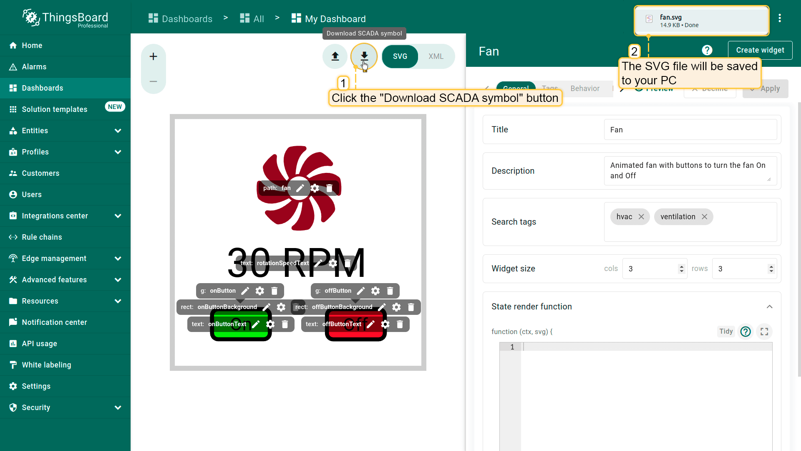Open settings gear for onButton group
801x451 pixels.
pos(260,291)
